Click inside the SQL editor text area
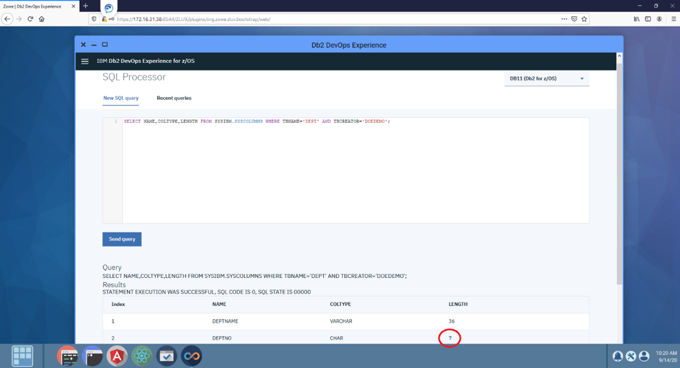This screenshot has height=368, width=680. [355, 170]
